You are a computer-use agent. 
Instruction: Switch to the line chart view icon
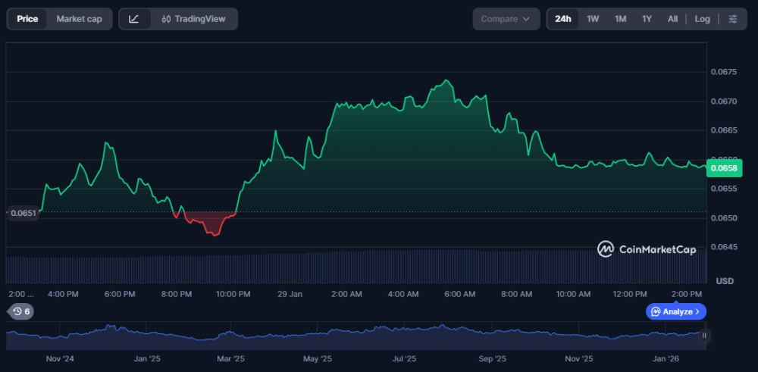pyautogui.click(x=134, y=19)
